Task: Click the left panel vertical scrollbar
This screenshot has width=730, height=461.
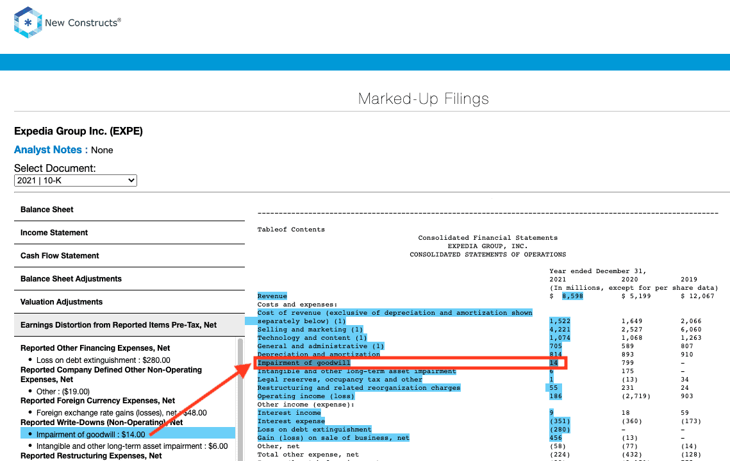Action: coord(240,399)
